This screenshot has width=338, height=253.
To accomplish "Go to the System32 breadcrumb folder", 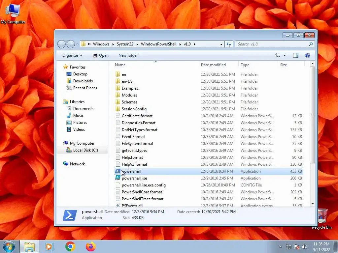I will click(125, 44).
